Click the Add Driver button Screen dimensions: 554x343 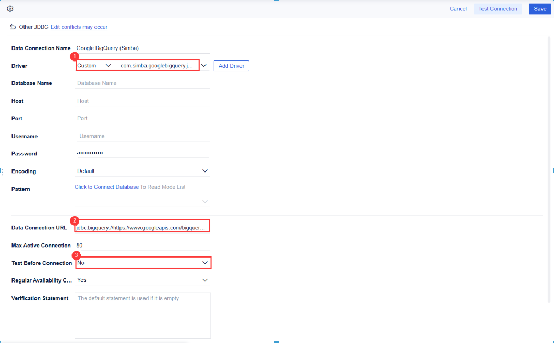pos(232,66)
